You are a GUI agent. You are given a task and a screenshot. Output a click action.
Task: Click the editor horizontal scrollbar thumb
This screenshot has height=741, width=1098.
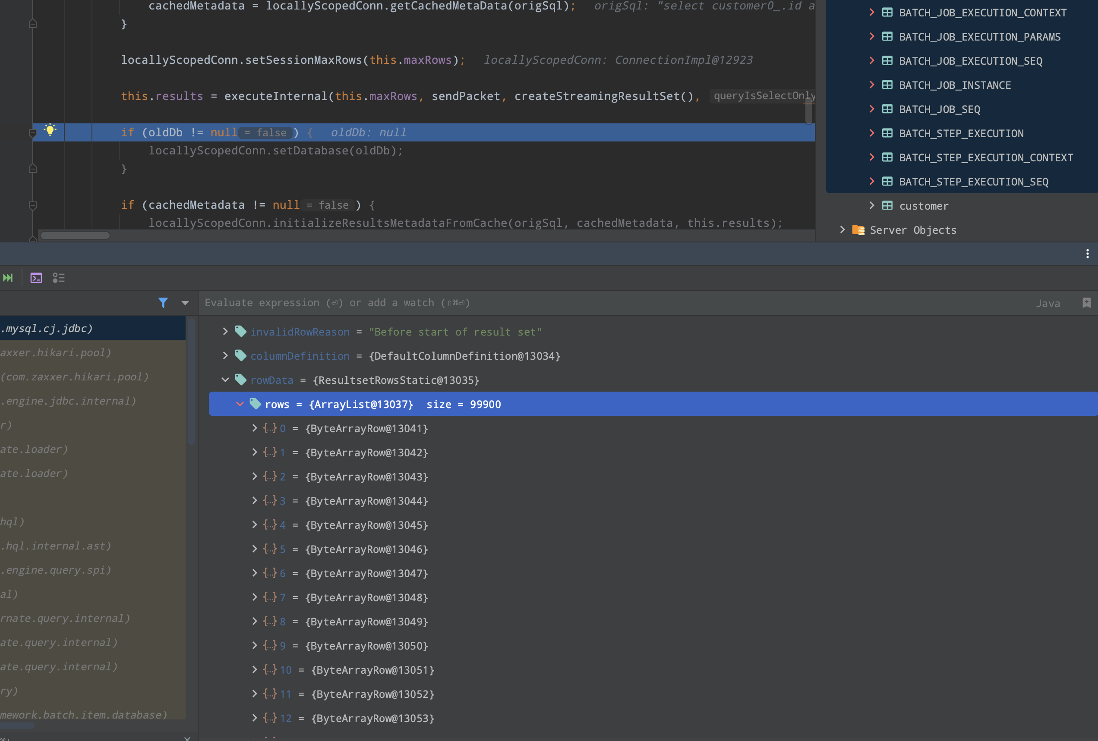75,235
